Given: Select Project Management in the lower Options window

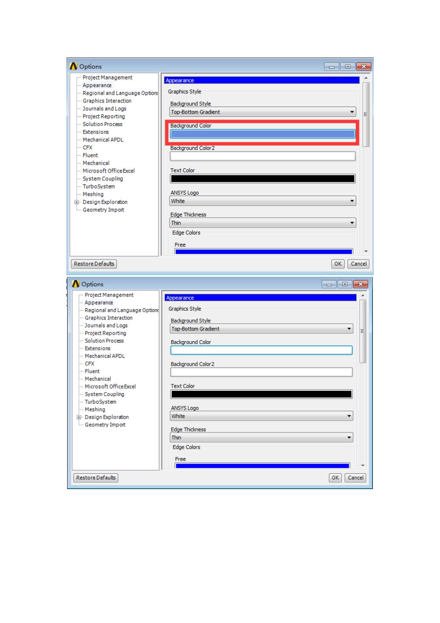Looking at the screenshot, I should [x=109, y=295].
